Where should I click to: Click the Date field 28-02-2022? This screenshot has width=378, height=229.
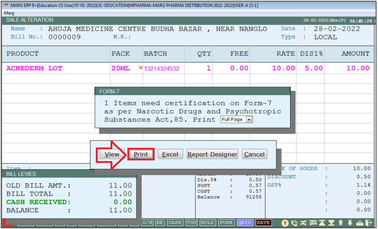click(x=337, y=29)
